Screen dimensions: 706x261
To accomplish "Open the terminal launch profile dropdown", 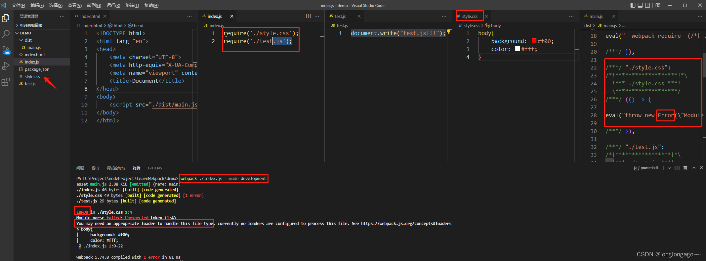I will 669,168.
